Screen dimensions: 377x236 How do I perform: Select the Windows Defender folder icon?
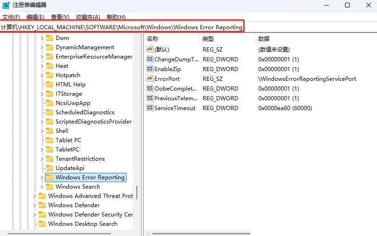click(x=42, y=205)
